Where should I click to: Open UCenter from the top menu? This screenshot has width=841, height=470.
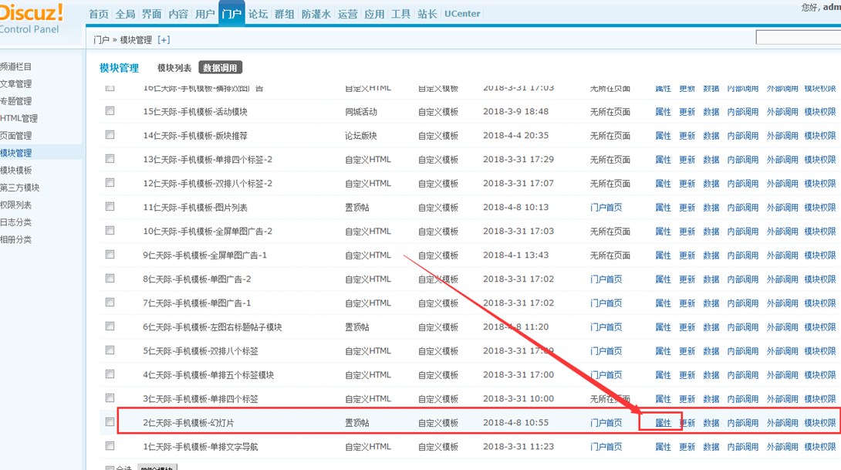tap(462, 14)
